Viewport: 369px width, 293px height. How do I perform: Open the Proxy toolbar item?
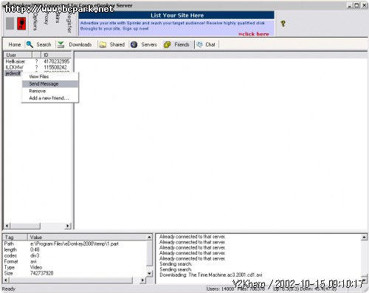pyautogui.click(x=46, y=18)
